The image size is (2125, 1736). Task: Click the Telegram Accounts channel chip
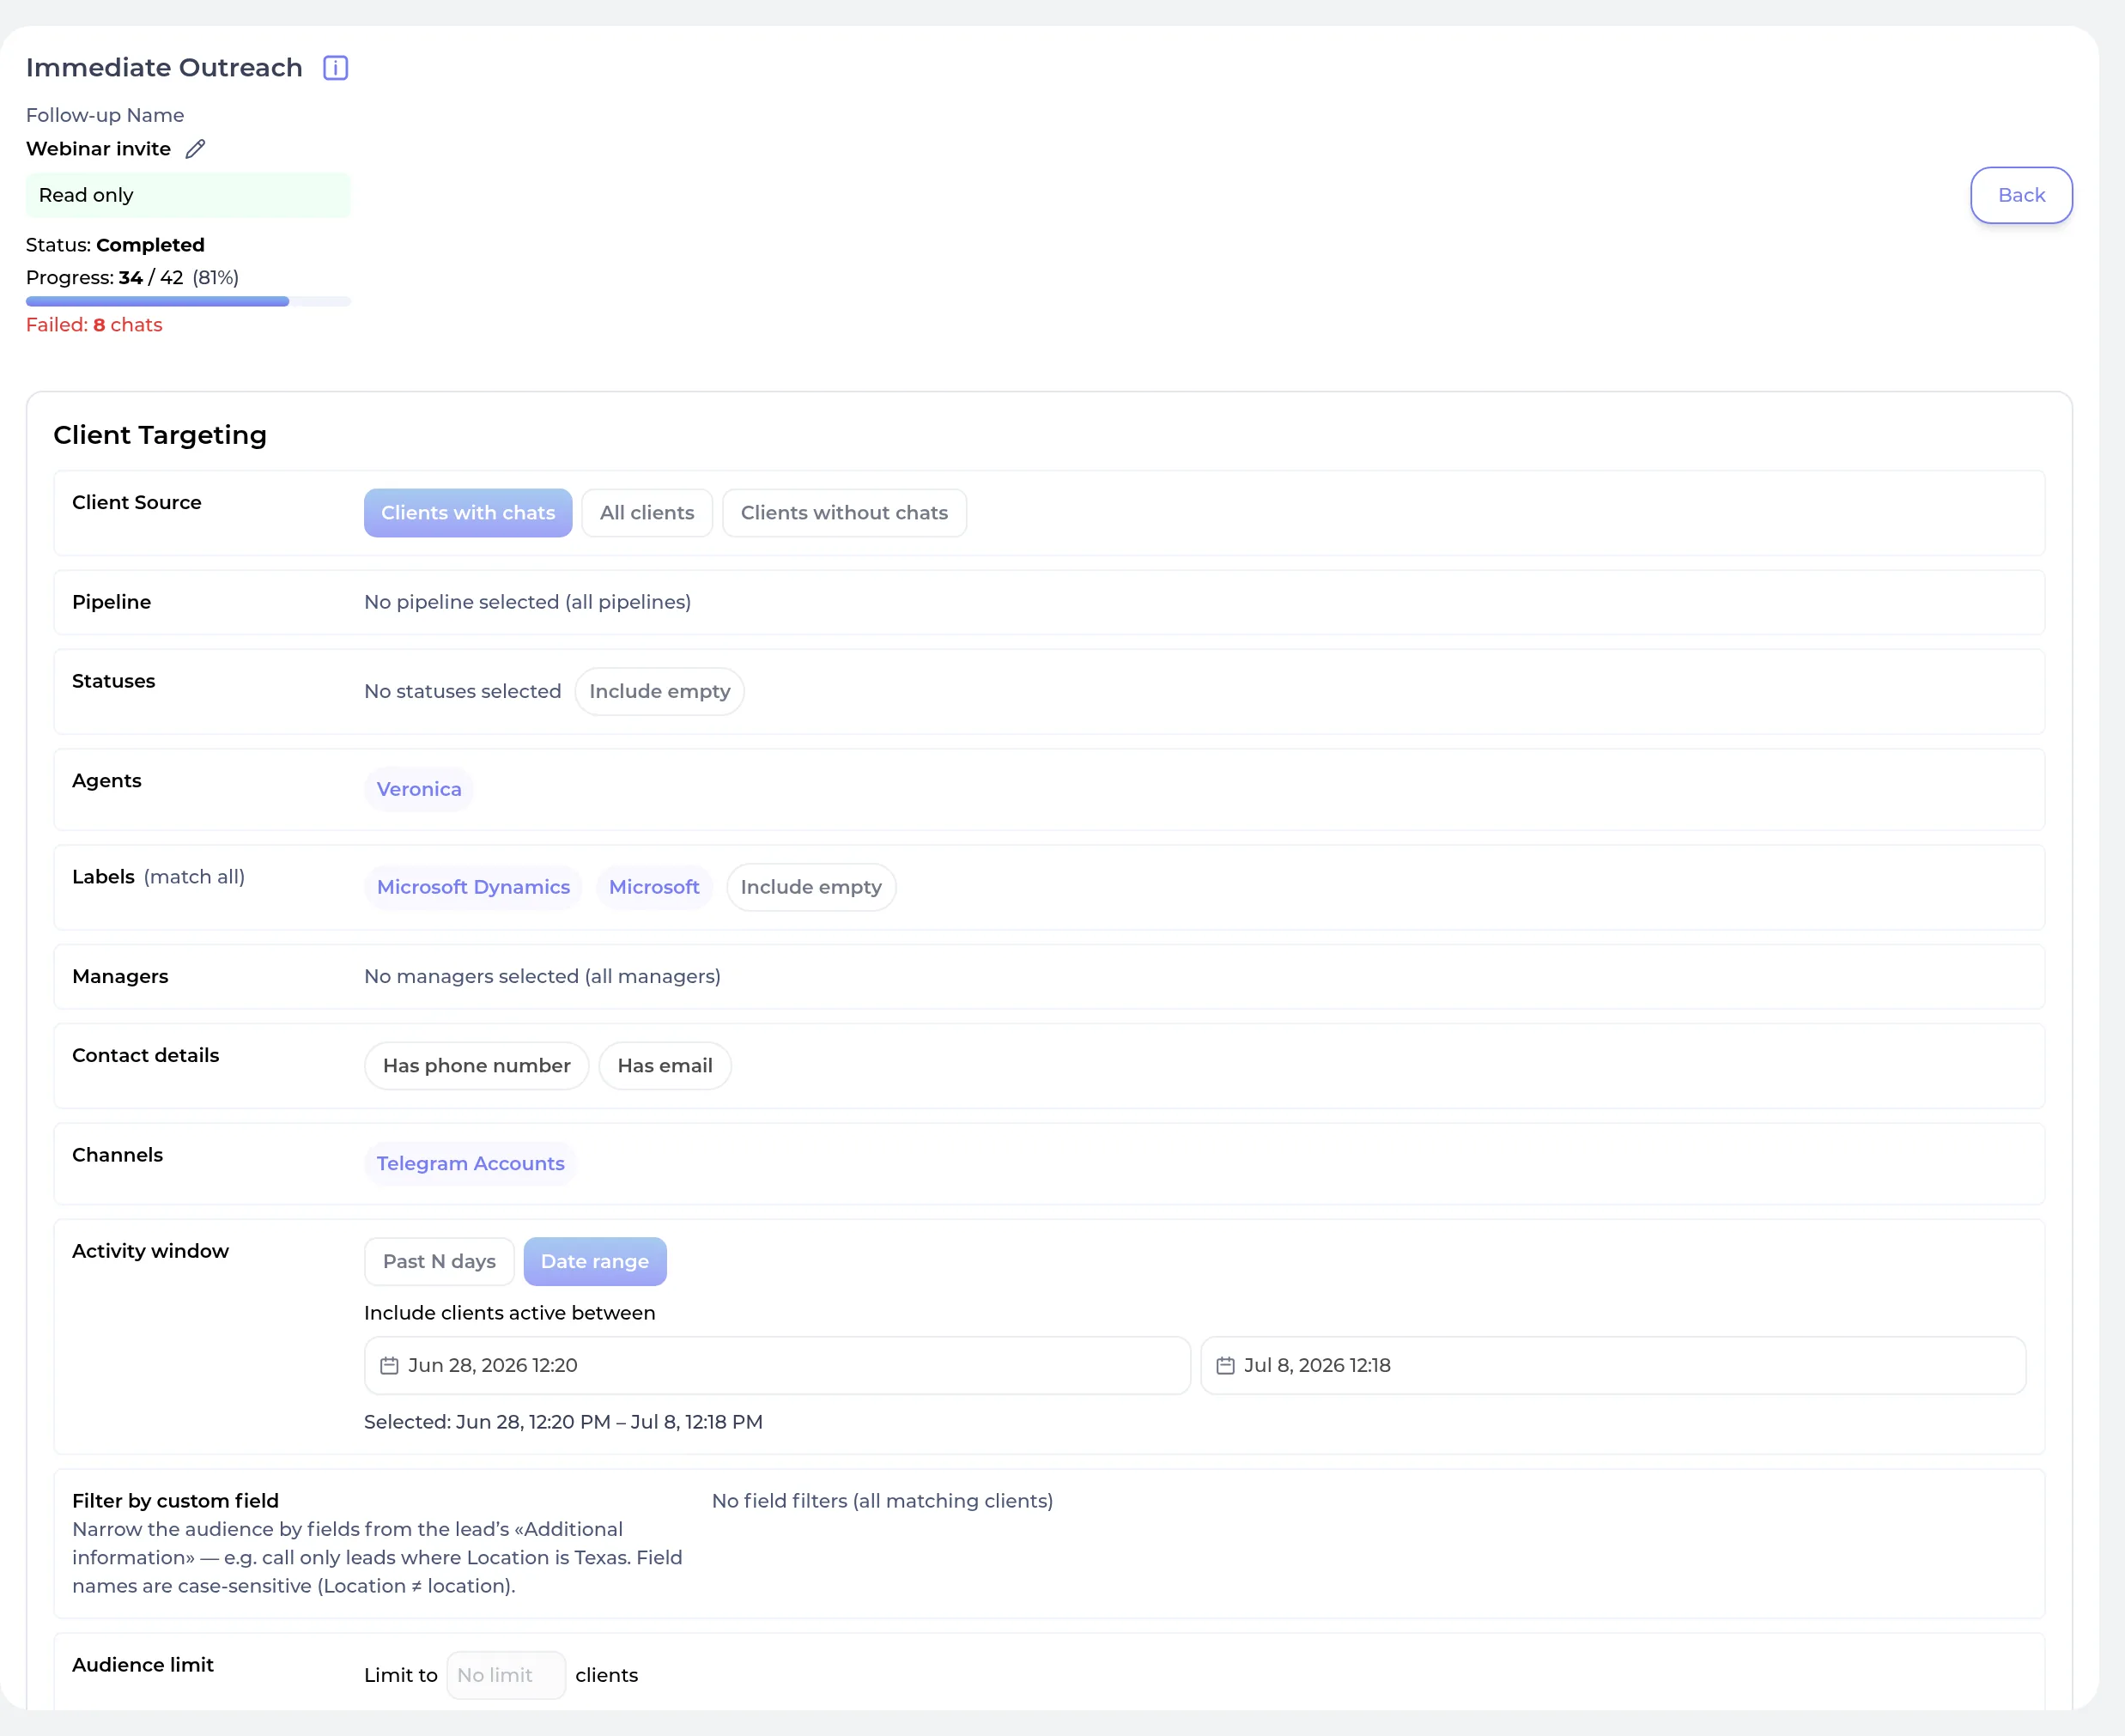(470, 1164)
